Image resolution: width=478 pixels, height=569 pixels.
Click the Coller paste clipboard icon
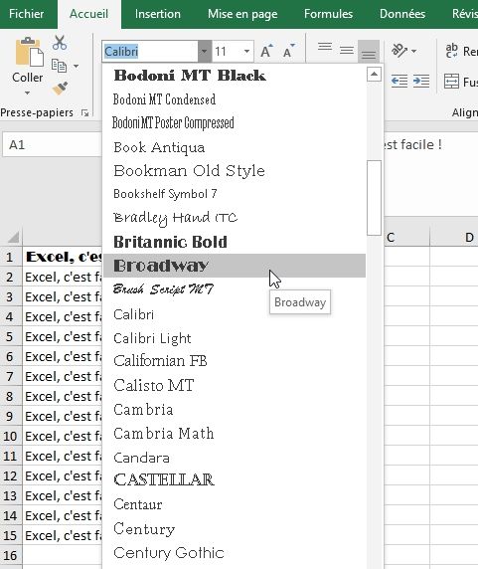click(29, 52)
